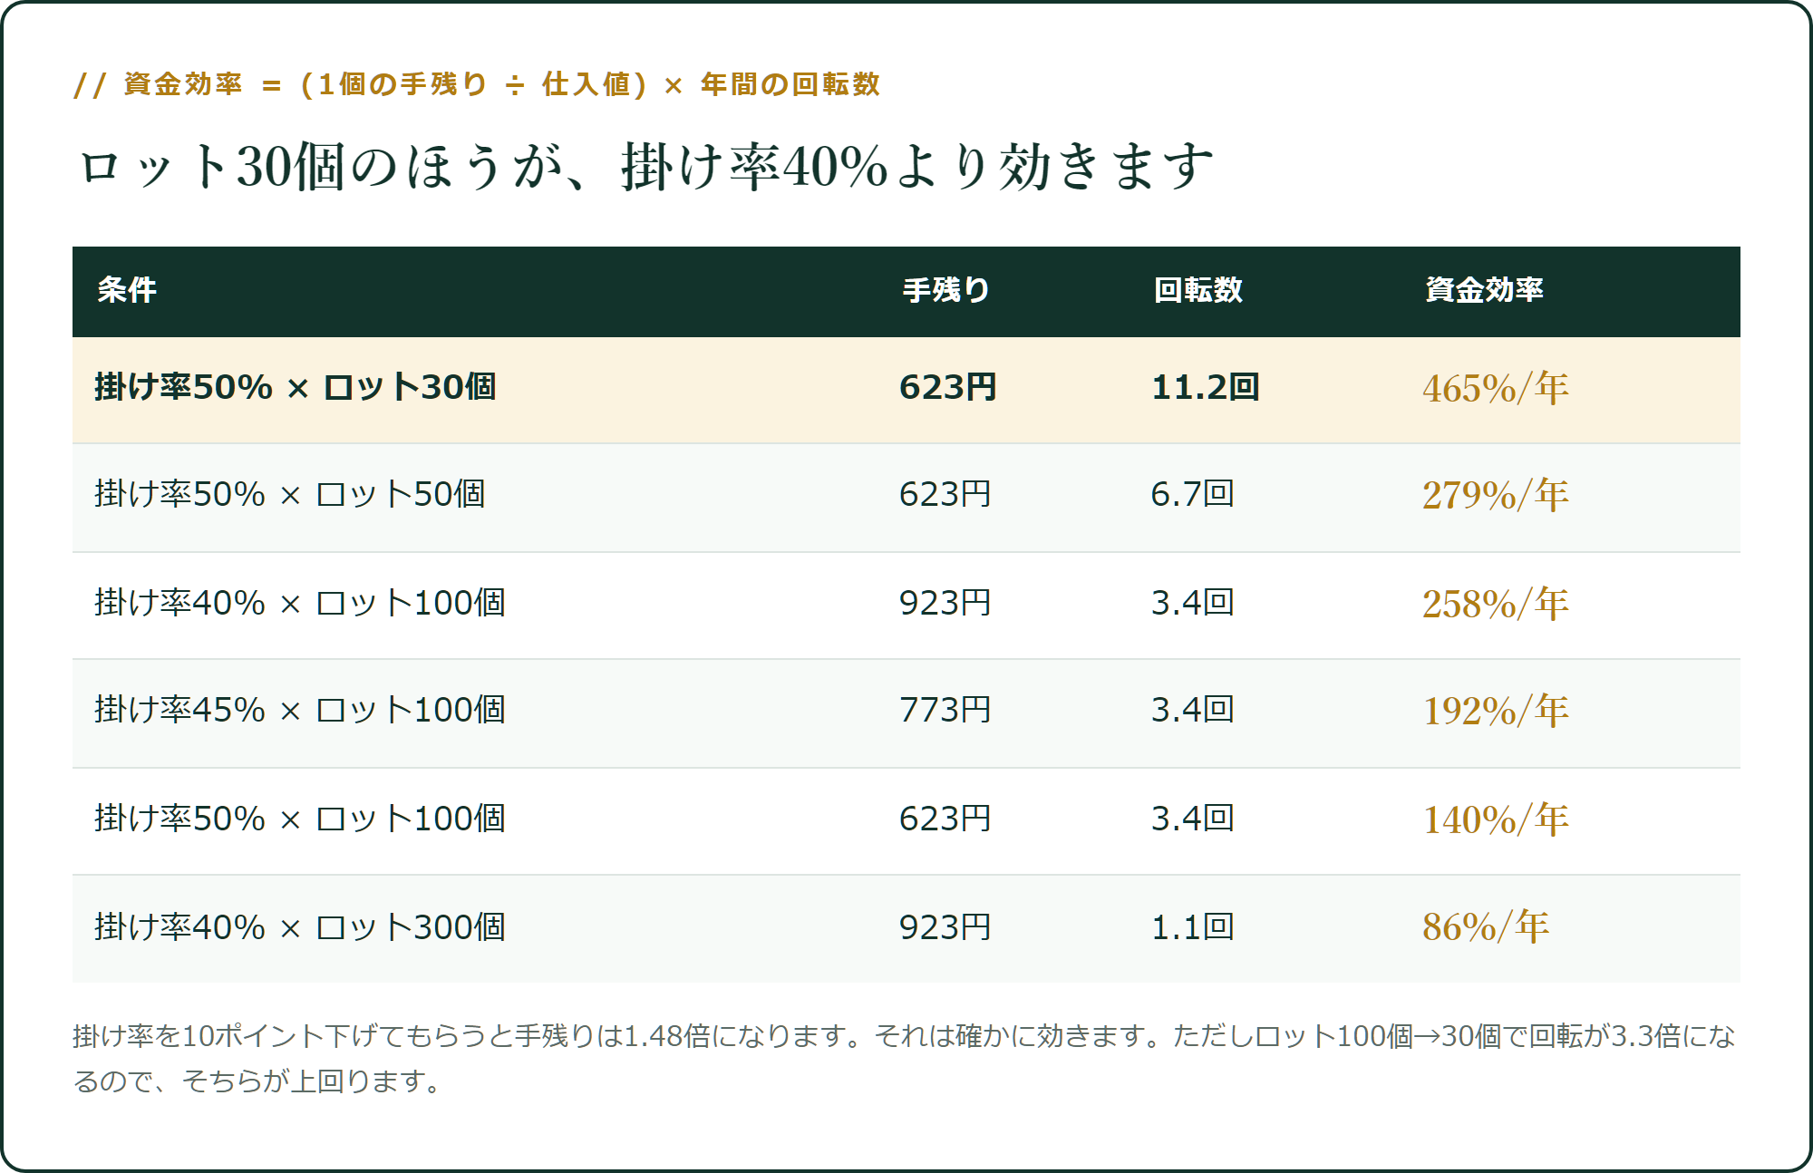This screenshot has width=1813, height=1173.
Task: Click the 条件 column header
Action: [127, 290]
